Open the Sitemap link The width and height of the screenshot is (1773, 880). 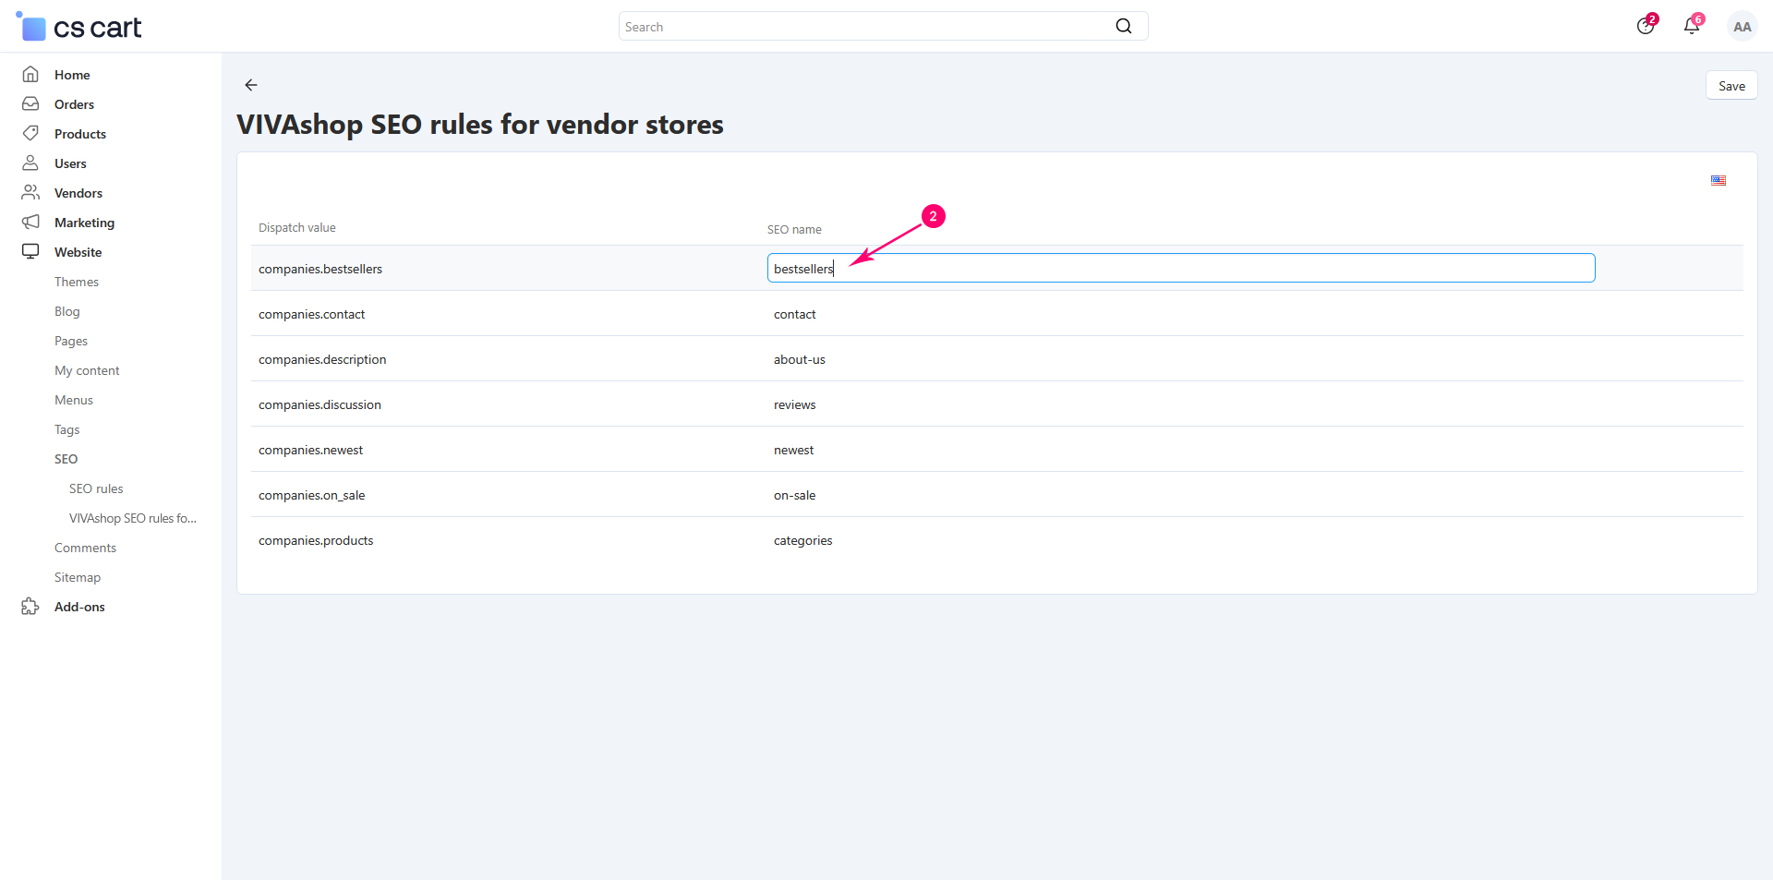[x=78, y=577]
